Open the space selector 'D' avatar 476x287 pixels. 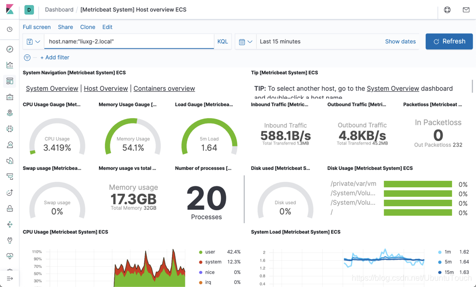(29, 10)
